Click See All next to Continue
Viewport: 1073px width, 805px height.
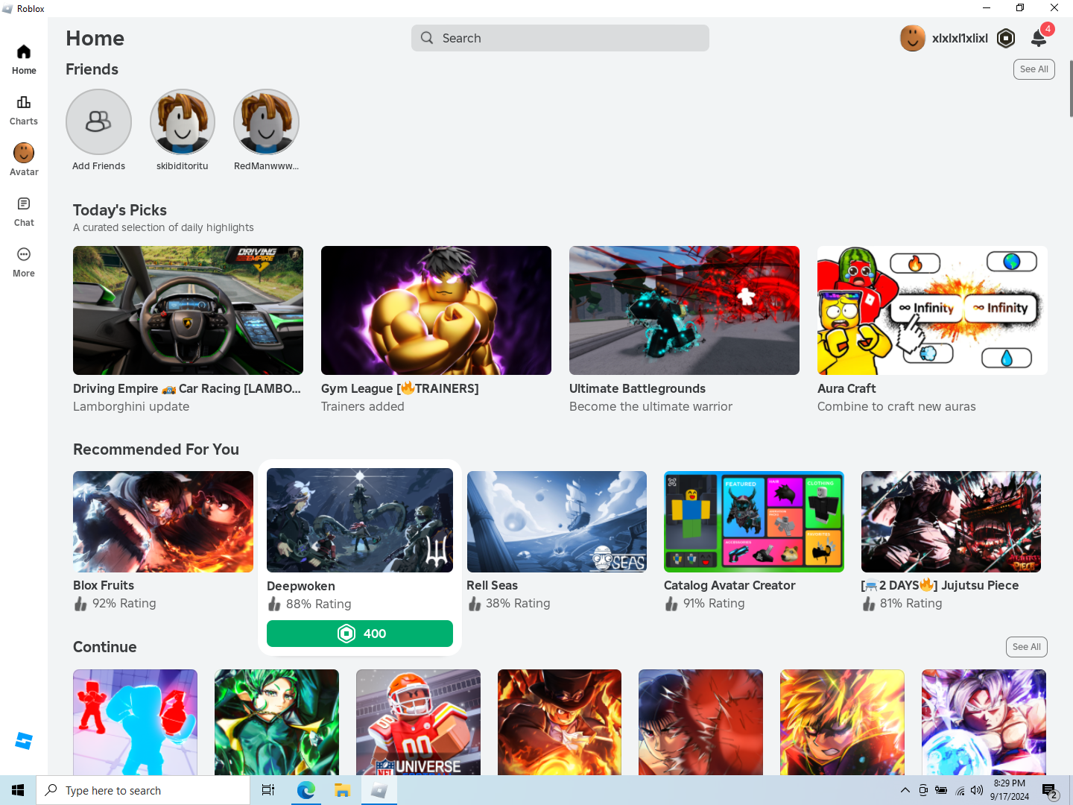point(1027,647)
